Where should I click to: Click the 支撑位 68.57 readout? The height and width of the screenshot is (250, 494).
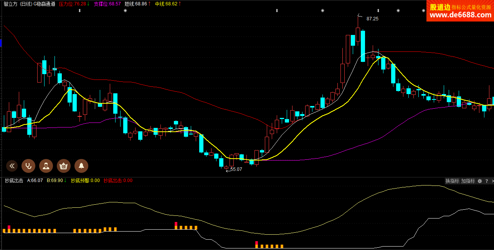pyautogui.click(x=107, y=4)
